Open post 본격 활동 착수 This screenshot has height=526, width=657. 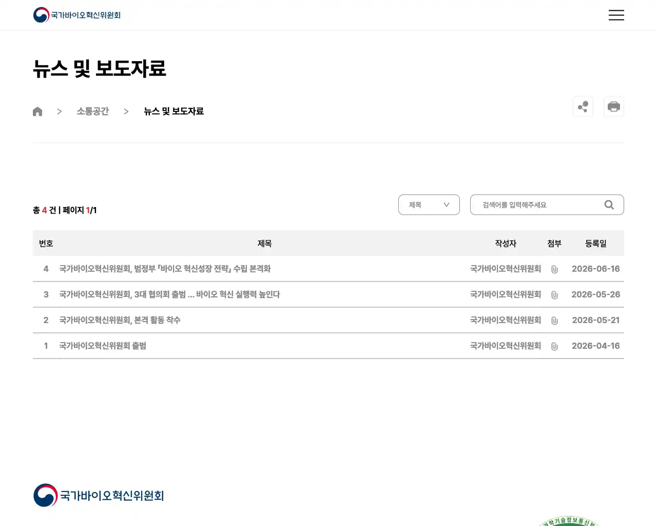[x=120, y=320]
